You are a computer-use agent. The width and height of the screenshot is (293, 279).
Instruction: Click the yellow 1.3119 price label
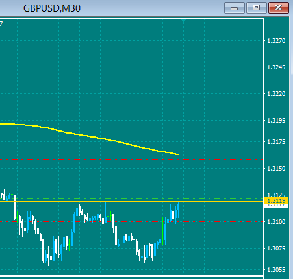coord(276,201)
